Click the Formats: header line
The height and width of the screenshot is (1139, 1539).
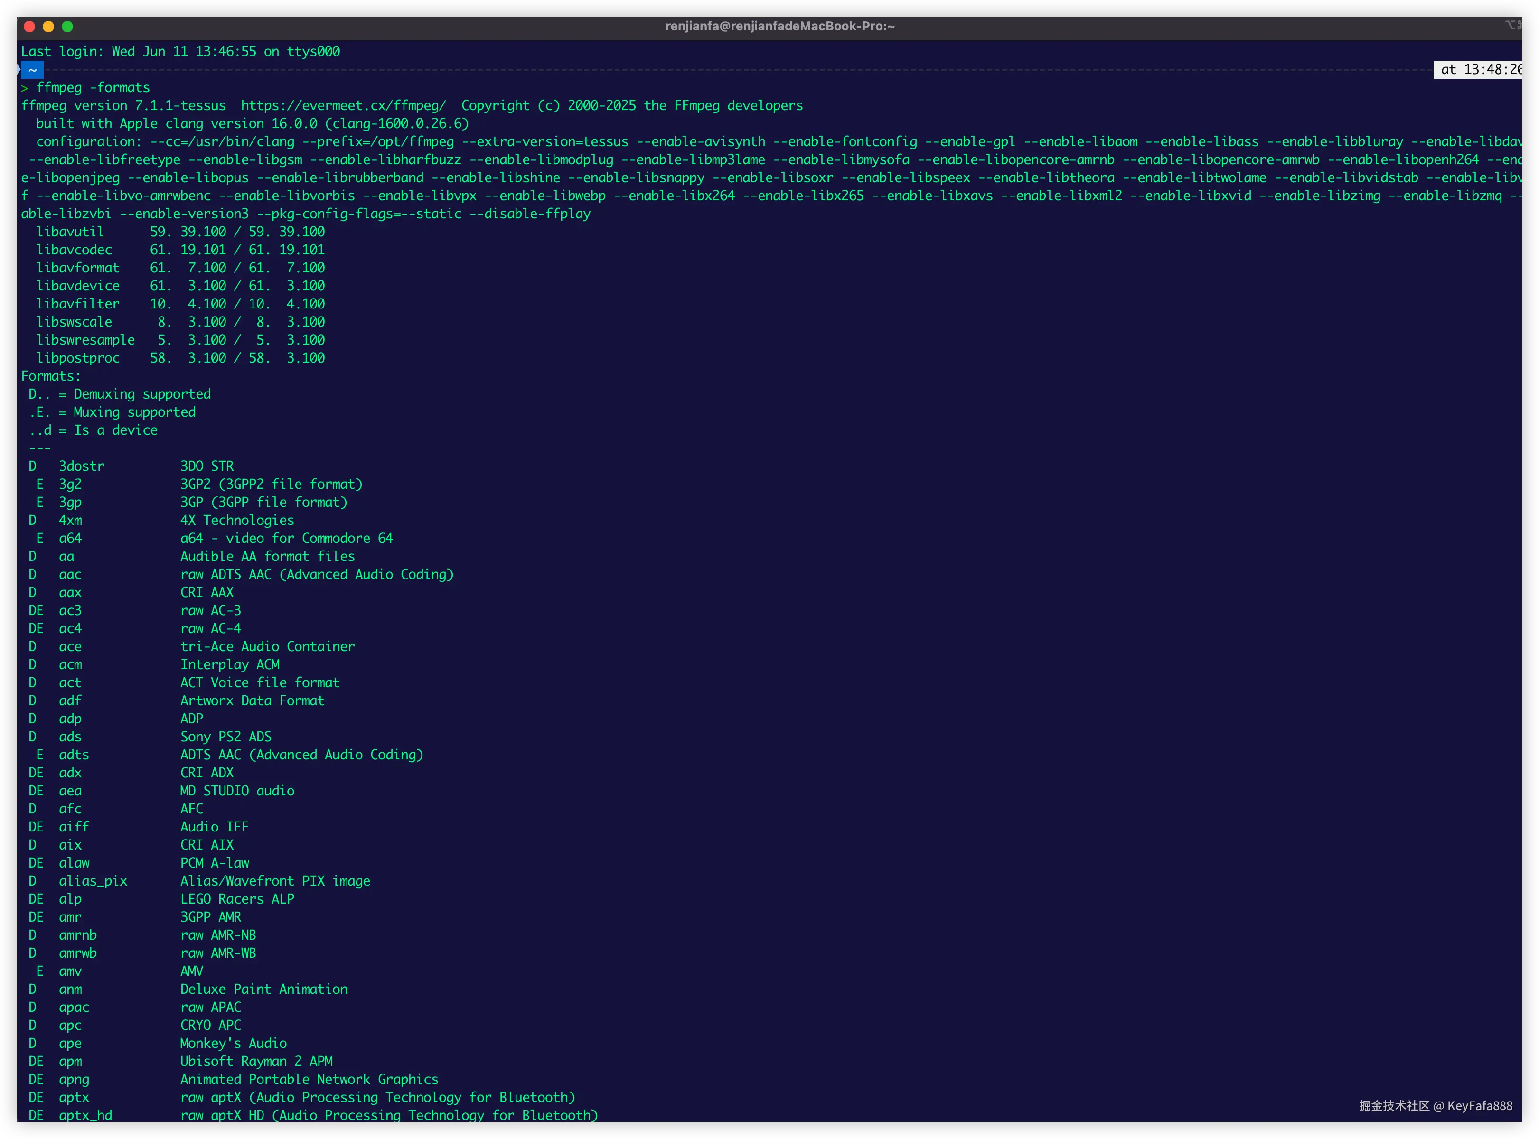coord(50,376)
